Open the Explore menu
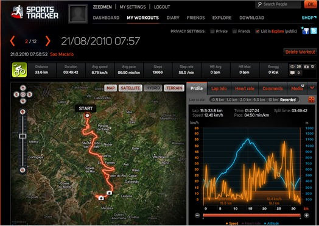This screenshot has width=319, height=226. 222,18
